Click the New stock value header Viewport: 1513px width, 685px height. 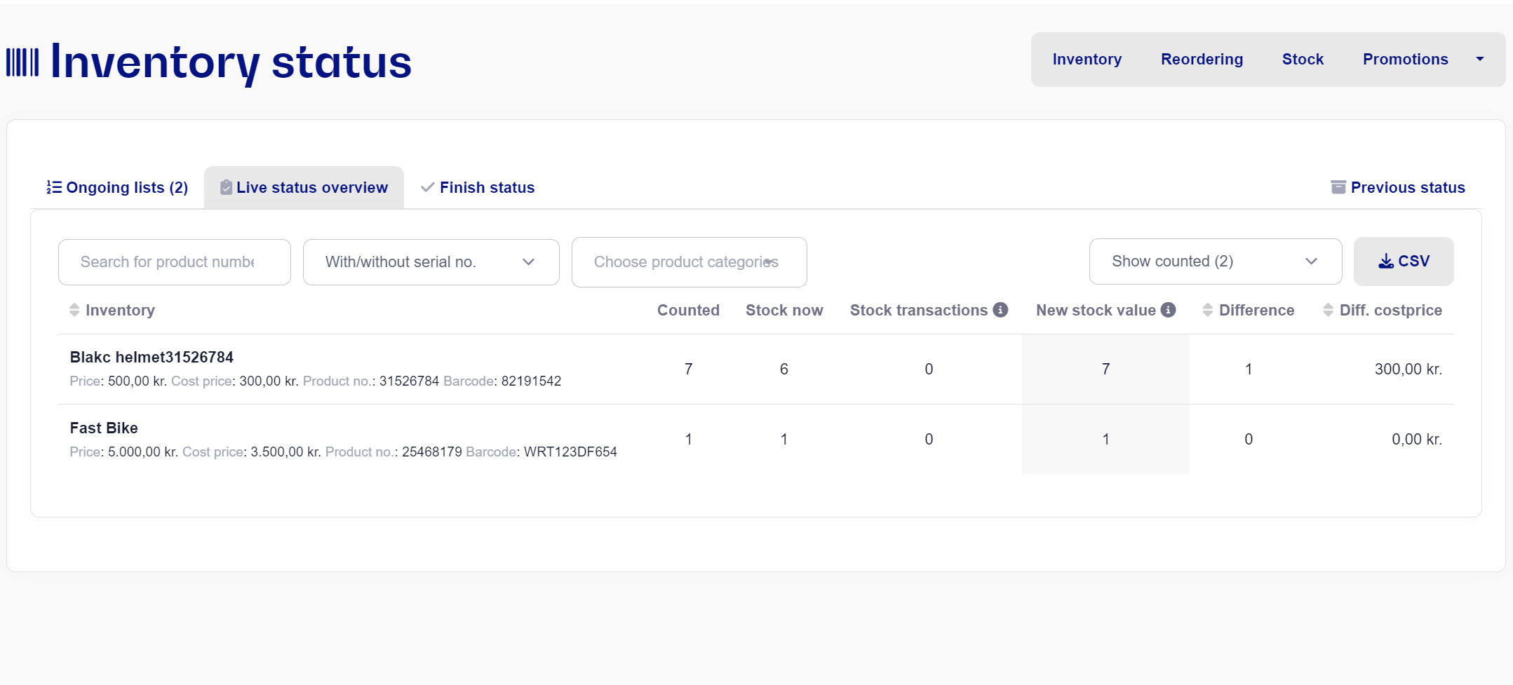[1096, 310]
